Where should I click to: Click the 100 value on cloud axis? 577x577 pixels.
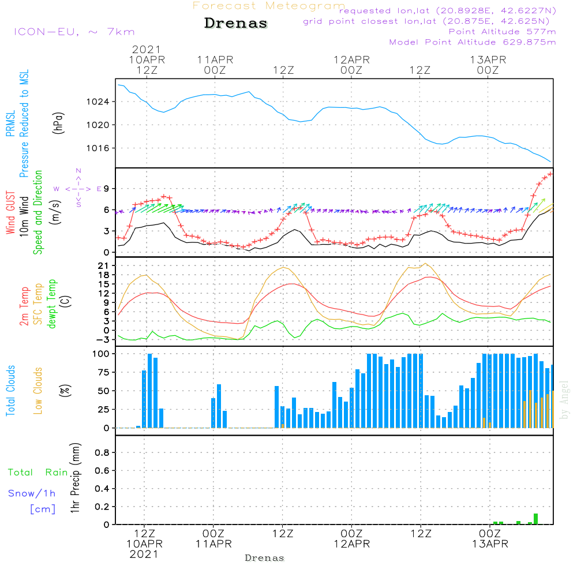pos(100,354)
